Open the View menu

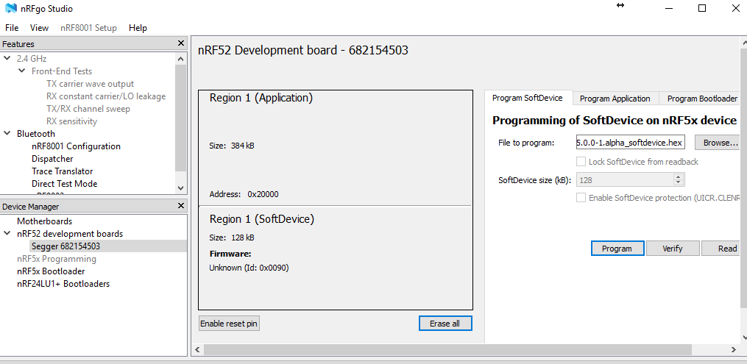(39, 28)
